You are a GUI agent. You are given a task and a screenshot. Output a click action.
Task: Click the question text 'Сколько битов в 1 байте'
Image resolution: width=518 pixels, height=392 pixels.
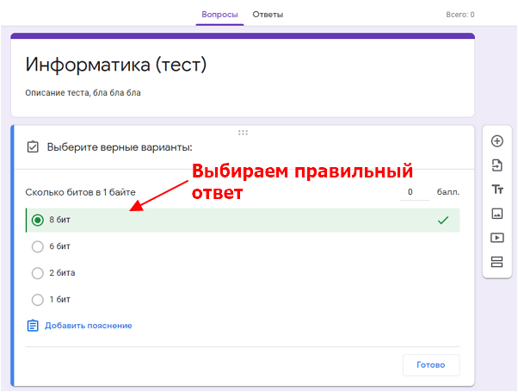(x=80, y=192)
